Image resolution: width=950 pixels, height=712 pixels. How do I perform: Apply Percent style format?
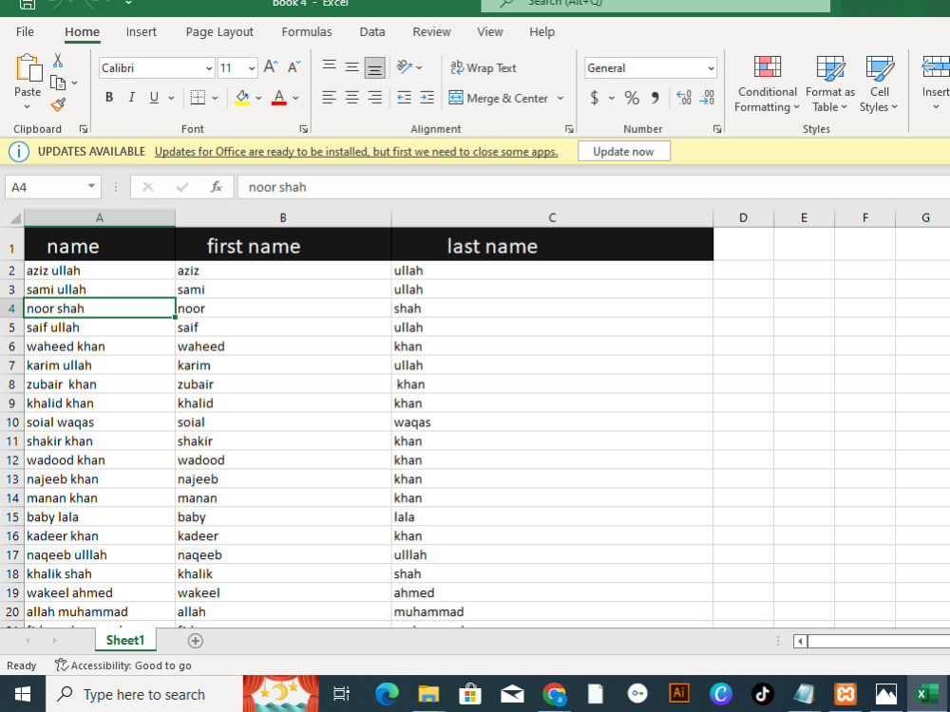click(x=632, y=98)
